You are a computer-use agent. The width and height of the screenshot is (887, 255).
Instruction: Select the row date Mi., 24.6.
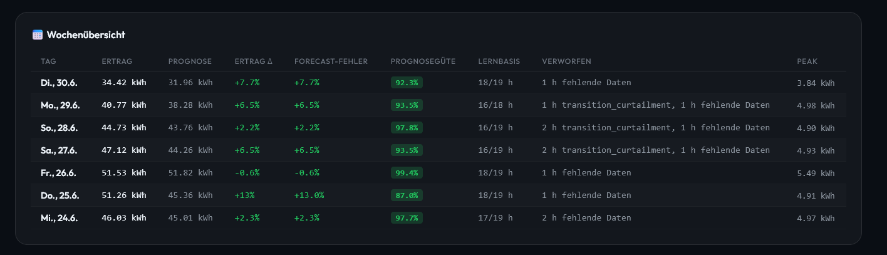[x=60, y=218]
